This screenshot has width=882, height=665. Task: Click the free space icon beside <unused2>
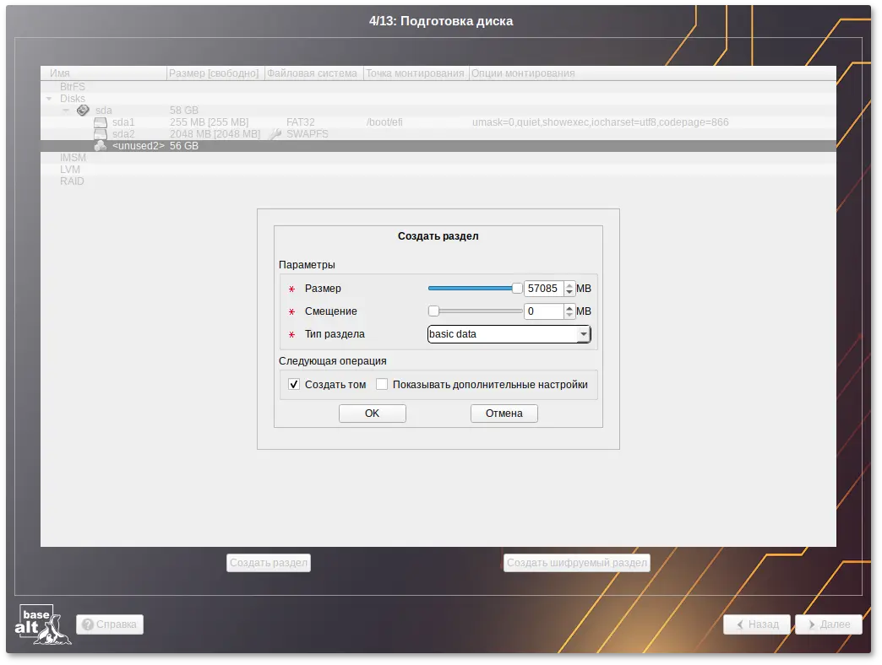click(x=98, y=145)
